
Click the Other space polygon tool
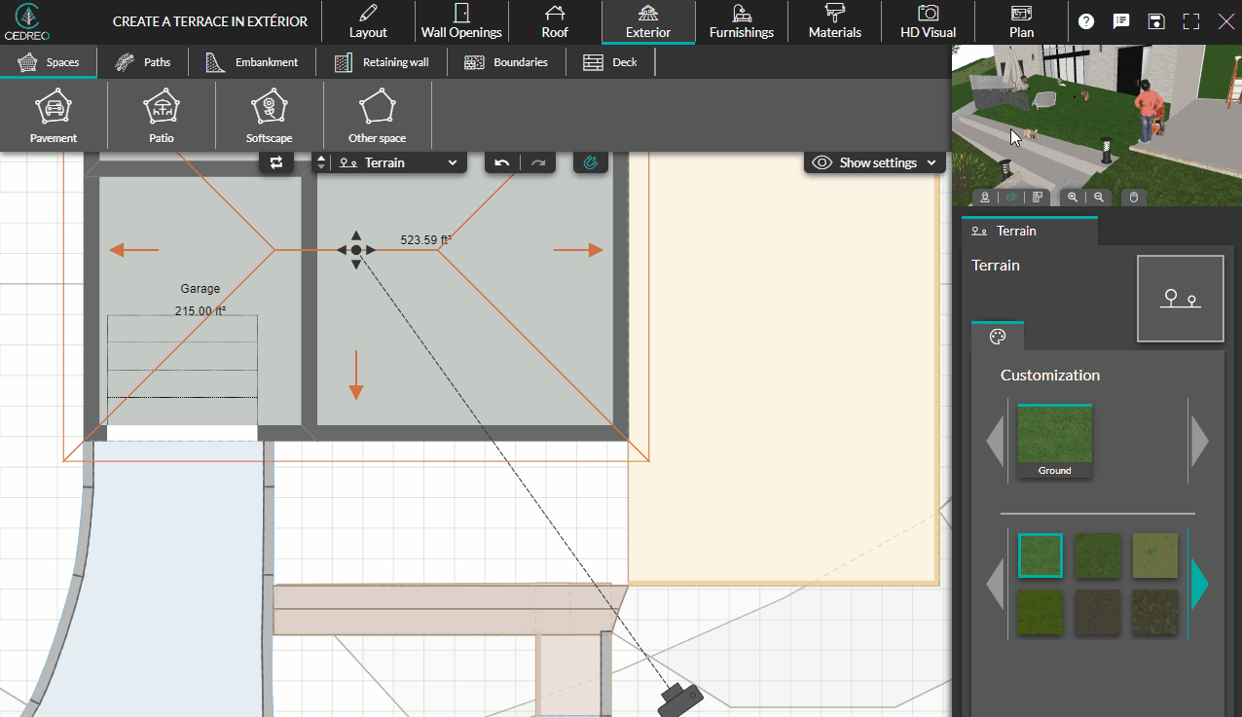[377, 117]
